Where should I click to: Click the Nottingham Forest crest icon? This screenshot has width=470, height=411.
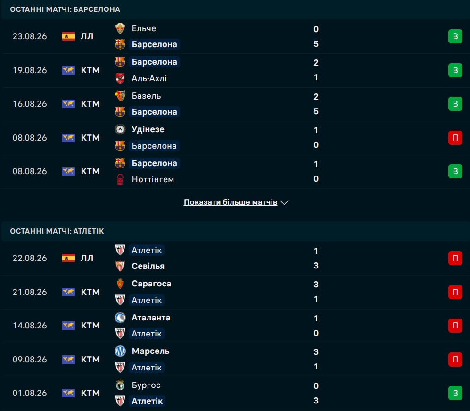(x=120, y=179)
